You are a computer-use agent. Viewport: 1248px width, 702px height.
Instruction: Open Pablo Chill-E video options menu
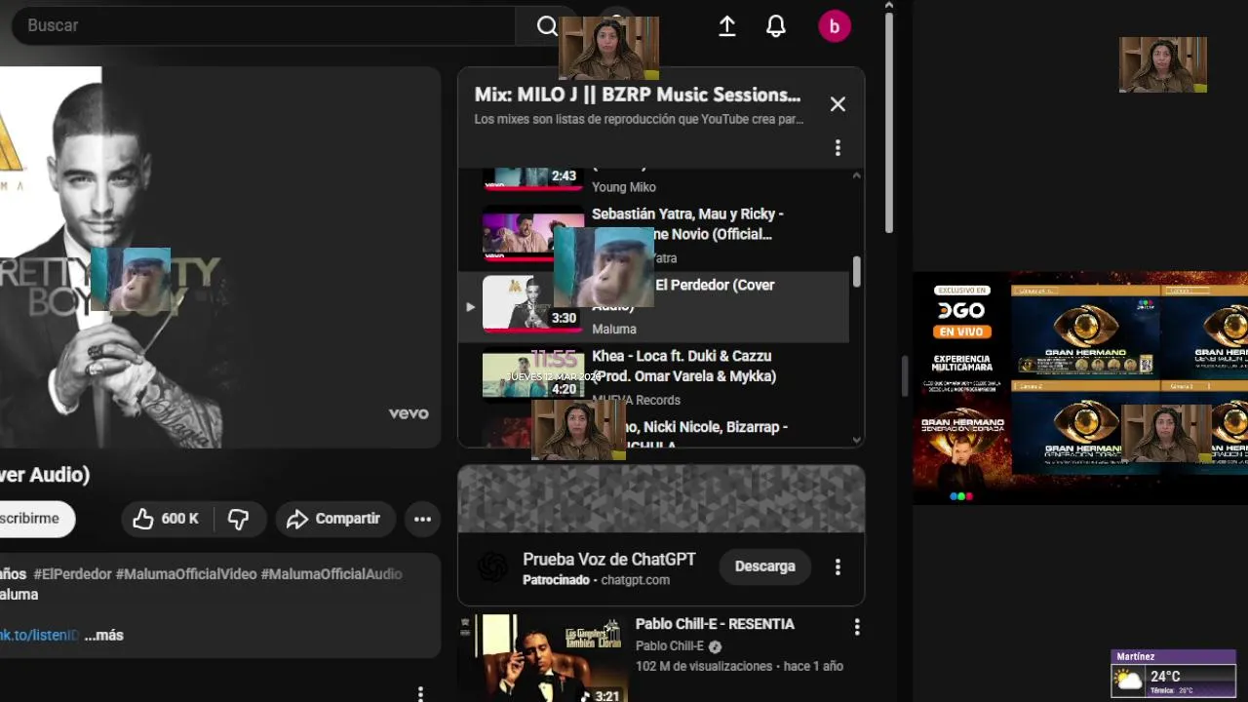coord(857,626)
